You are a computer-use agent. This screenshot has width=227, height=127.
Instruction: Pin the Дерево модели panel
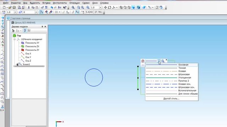tap(42, 27)
